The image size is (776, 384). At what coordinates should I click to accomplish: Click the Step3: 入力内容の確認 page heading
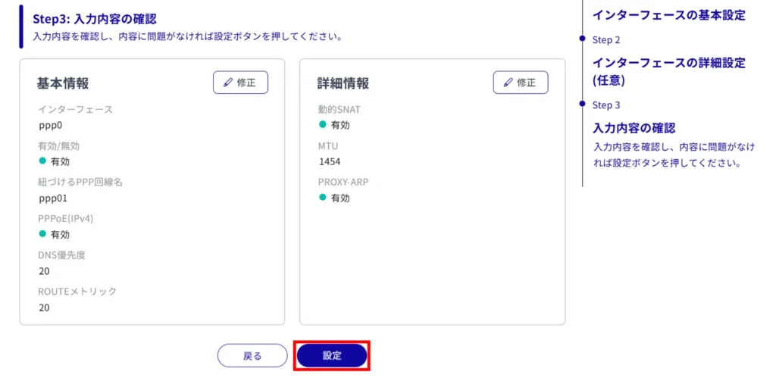pyautogui.click(x=99, y=18)
